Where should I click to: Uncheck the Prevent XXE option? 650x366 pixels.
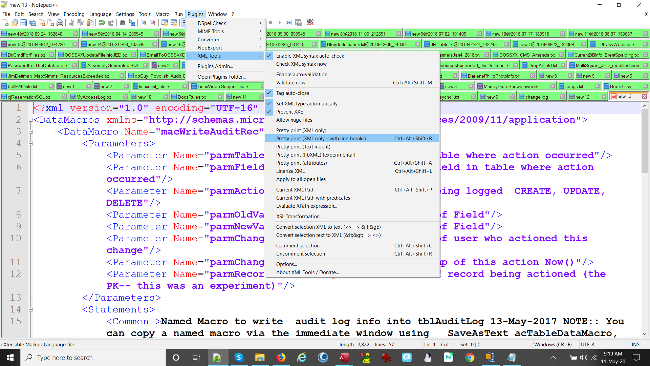pyautogui.click(x=289, y=112)
